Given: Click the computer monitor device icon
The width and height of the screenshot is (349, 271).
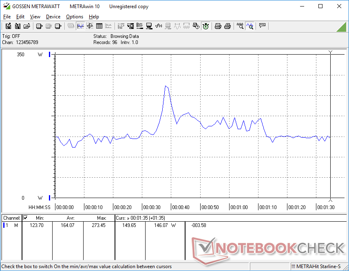Looking at the screenshot, I should point(149,26).
